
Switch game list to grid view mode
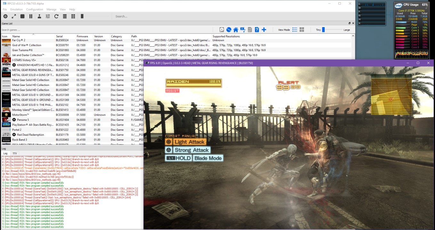click(302, 30)
